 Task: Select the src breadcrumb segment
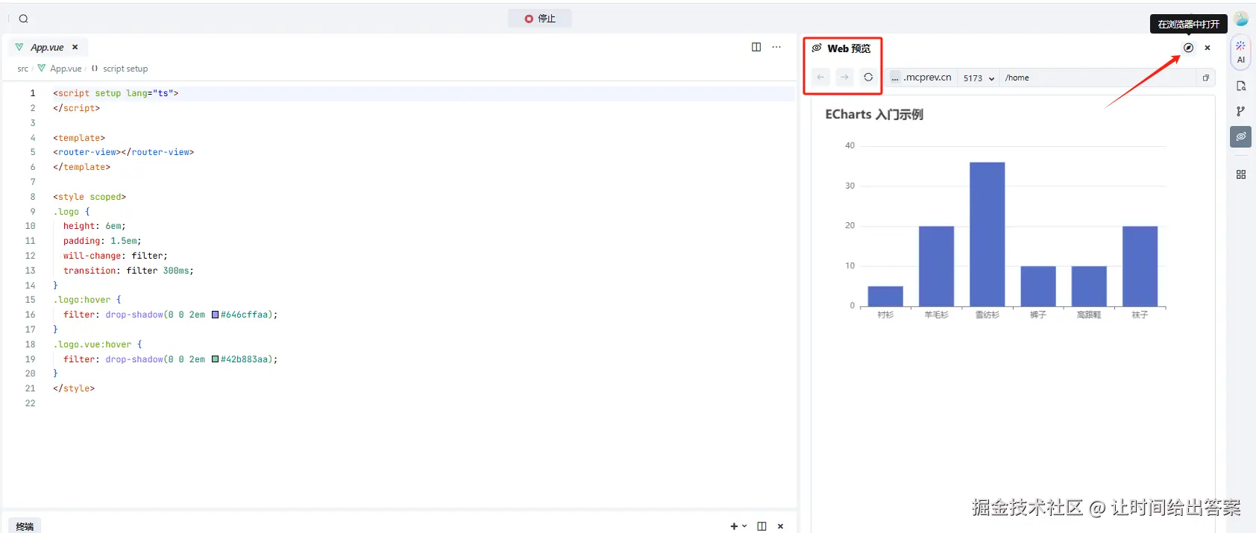23,69
